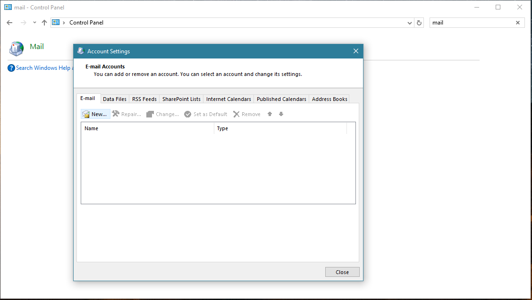Clear the mail search box text
This screenshot has width=532, height=300.
click(x=517, y=23)
